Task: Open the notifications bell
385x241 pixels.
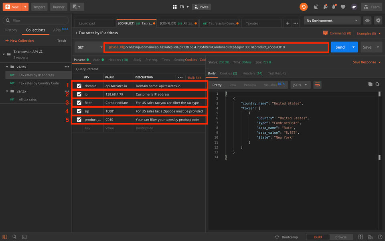Action: coord(334,7)
